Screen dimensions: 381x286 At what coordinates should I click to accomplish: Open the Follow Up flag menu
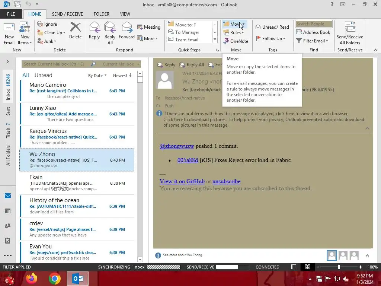[271, 38]
